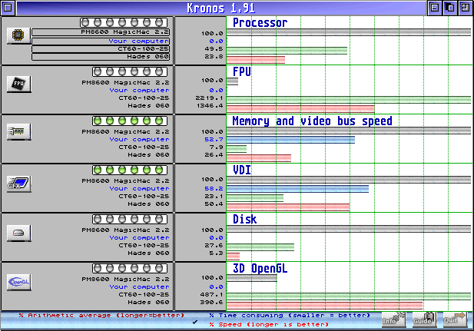Click the 'Your computer' field under Processor
Image resolution: width=474 pixels, height=331 pixels.
101,41
